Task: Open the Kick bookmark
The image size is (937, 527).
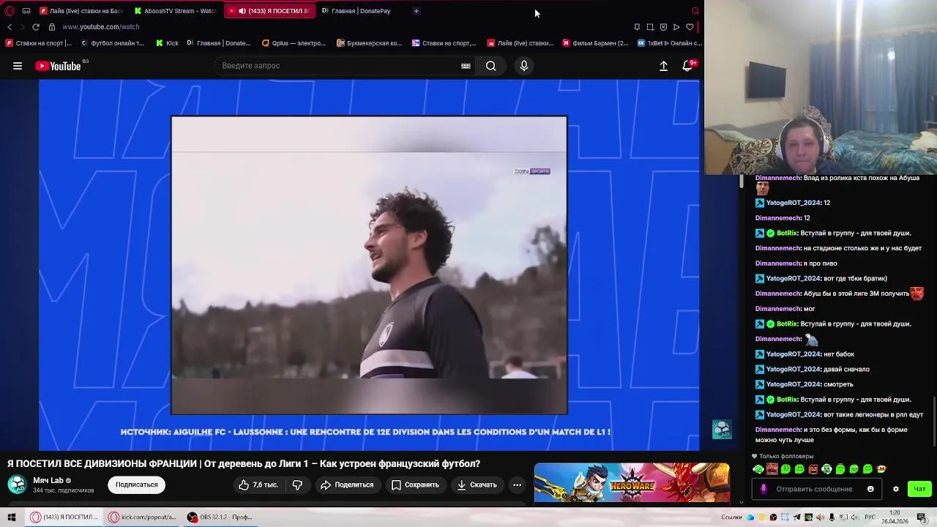Action: [x=168, y=43]
